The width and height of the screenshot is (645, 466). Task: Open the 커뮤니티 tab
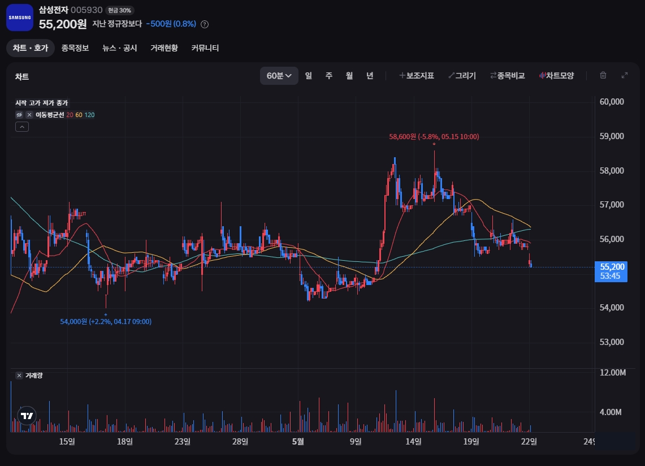[x=205, y=48]
